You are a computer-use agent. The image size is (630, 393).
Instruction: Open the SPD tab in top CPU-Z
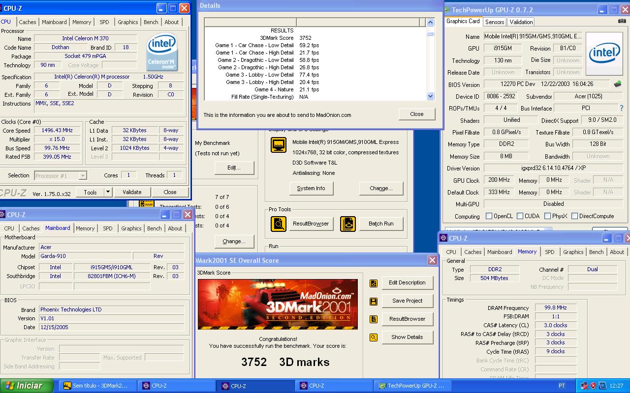(x=104, y=22)
